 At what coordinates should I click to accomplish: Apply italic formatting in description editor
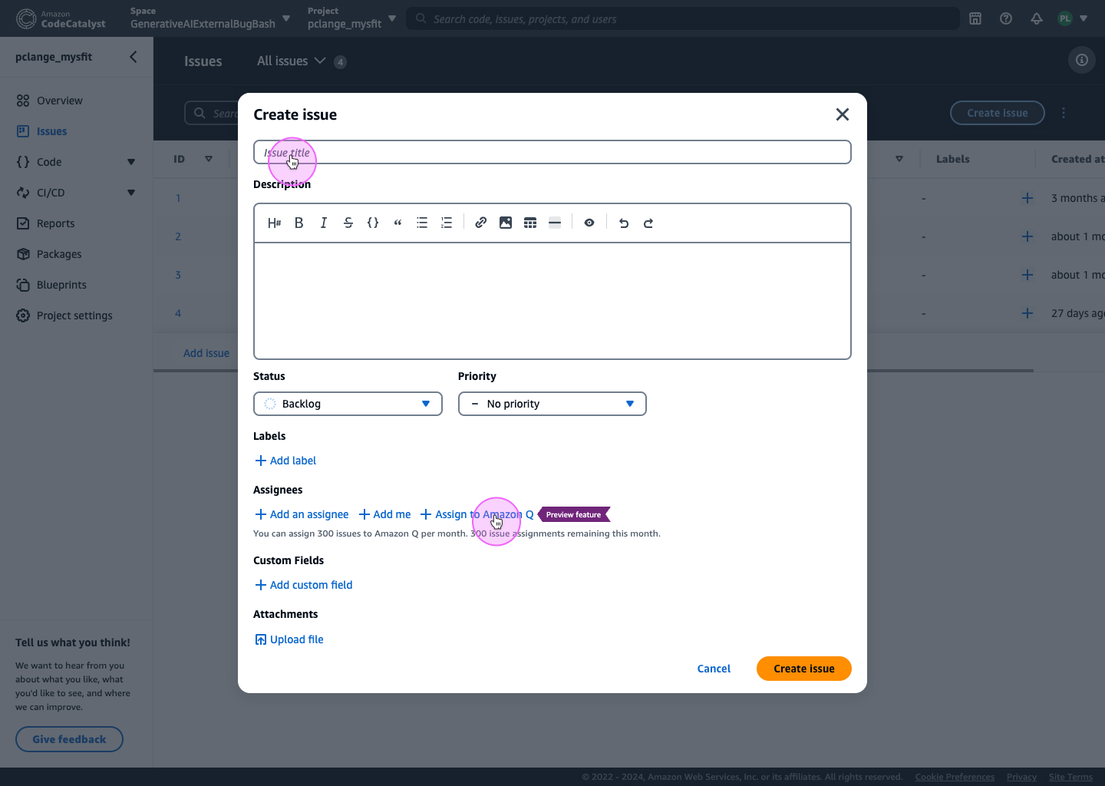click(324, 223)
